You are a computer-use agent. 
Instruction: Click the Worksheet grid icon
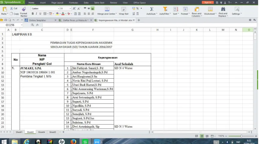(210, 9)
